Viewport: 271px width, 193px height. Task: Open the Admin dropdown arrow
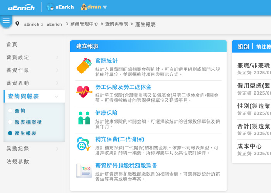[105, 7]
